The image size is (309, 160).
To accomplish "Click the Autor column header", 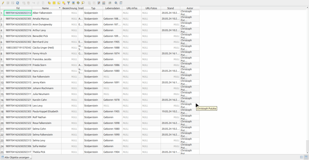I will 190,8.
